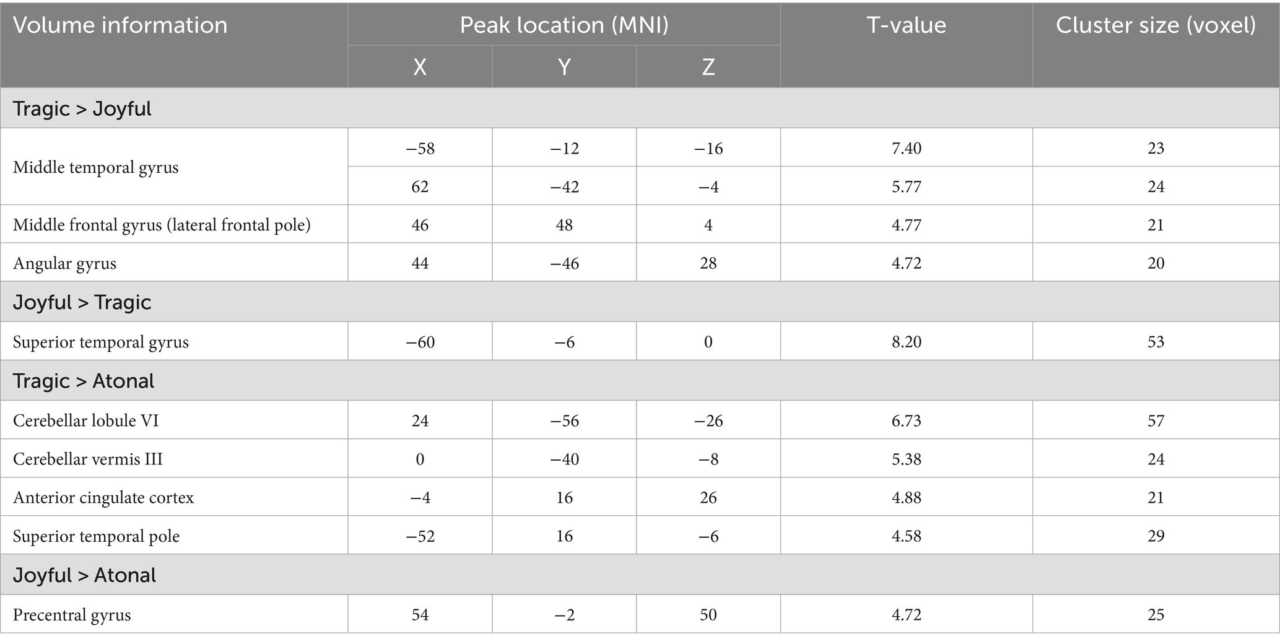Screen dimensions: 1280x644
Task: Select the Tragic > Atonal section row
Action: pos(84,381)
